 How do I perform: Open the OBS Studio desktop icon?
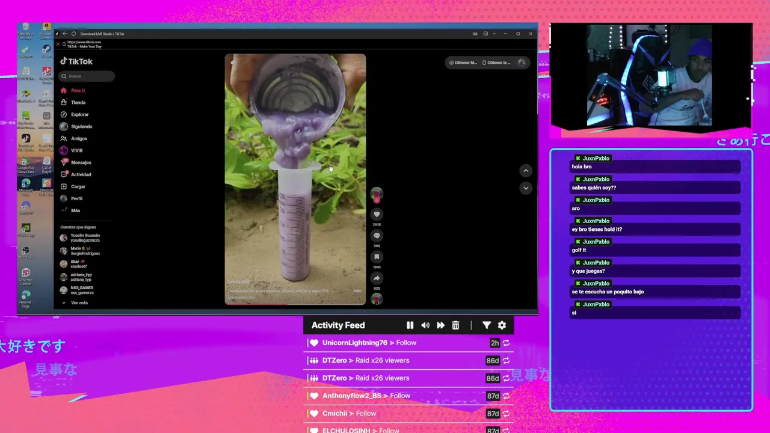click(x=26, y=253)
